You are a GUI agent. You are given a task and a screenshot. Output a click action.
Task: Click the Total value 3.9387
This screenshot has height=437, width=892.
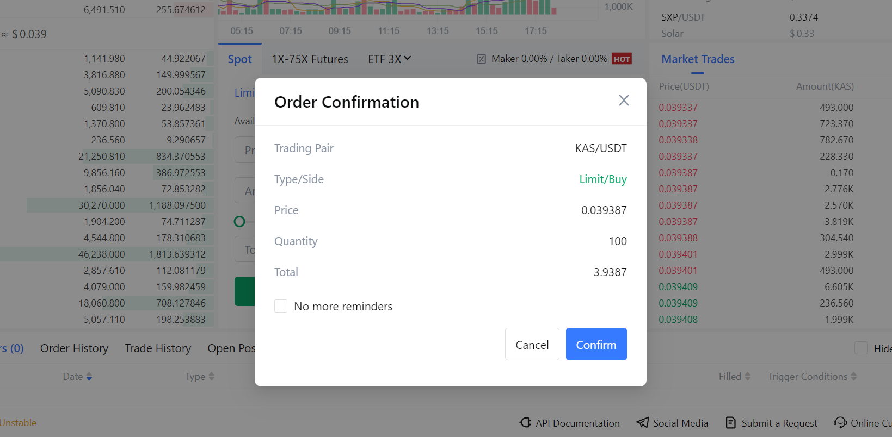pyautogui.click(x=610, y=272)
